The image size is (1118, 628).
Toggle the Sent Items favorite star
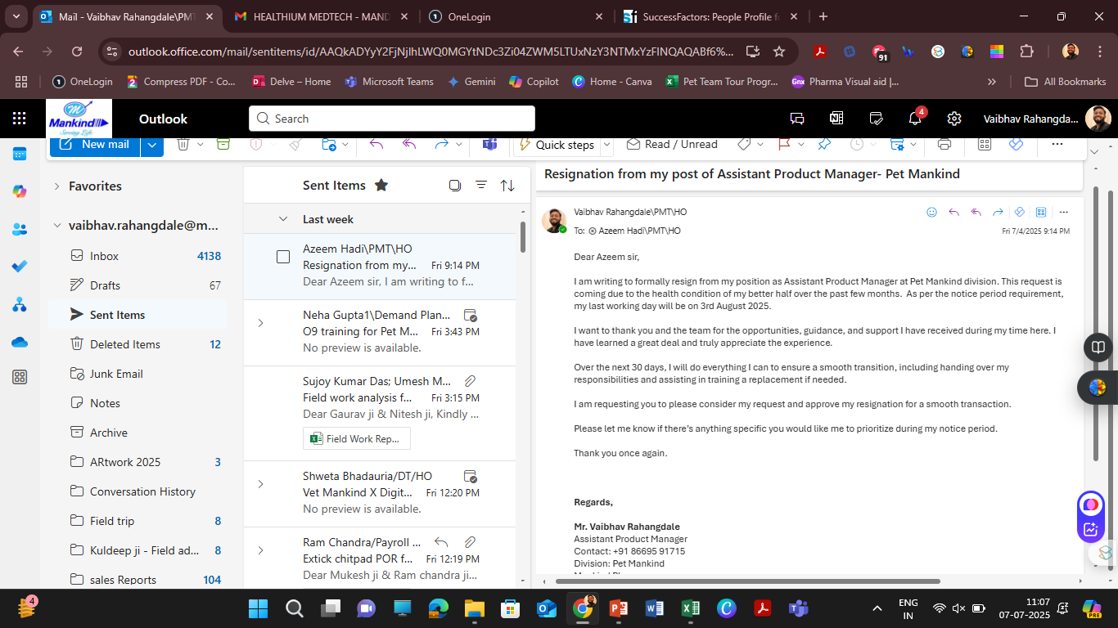tap(381, 186)
